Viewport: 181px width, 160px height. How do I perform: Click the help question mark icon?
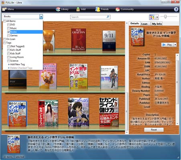(176, 9)
